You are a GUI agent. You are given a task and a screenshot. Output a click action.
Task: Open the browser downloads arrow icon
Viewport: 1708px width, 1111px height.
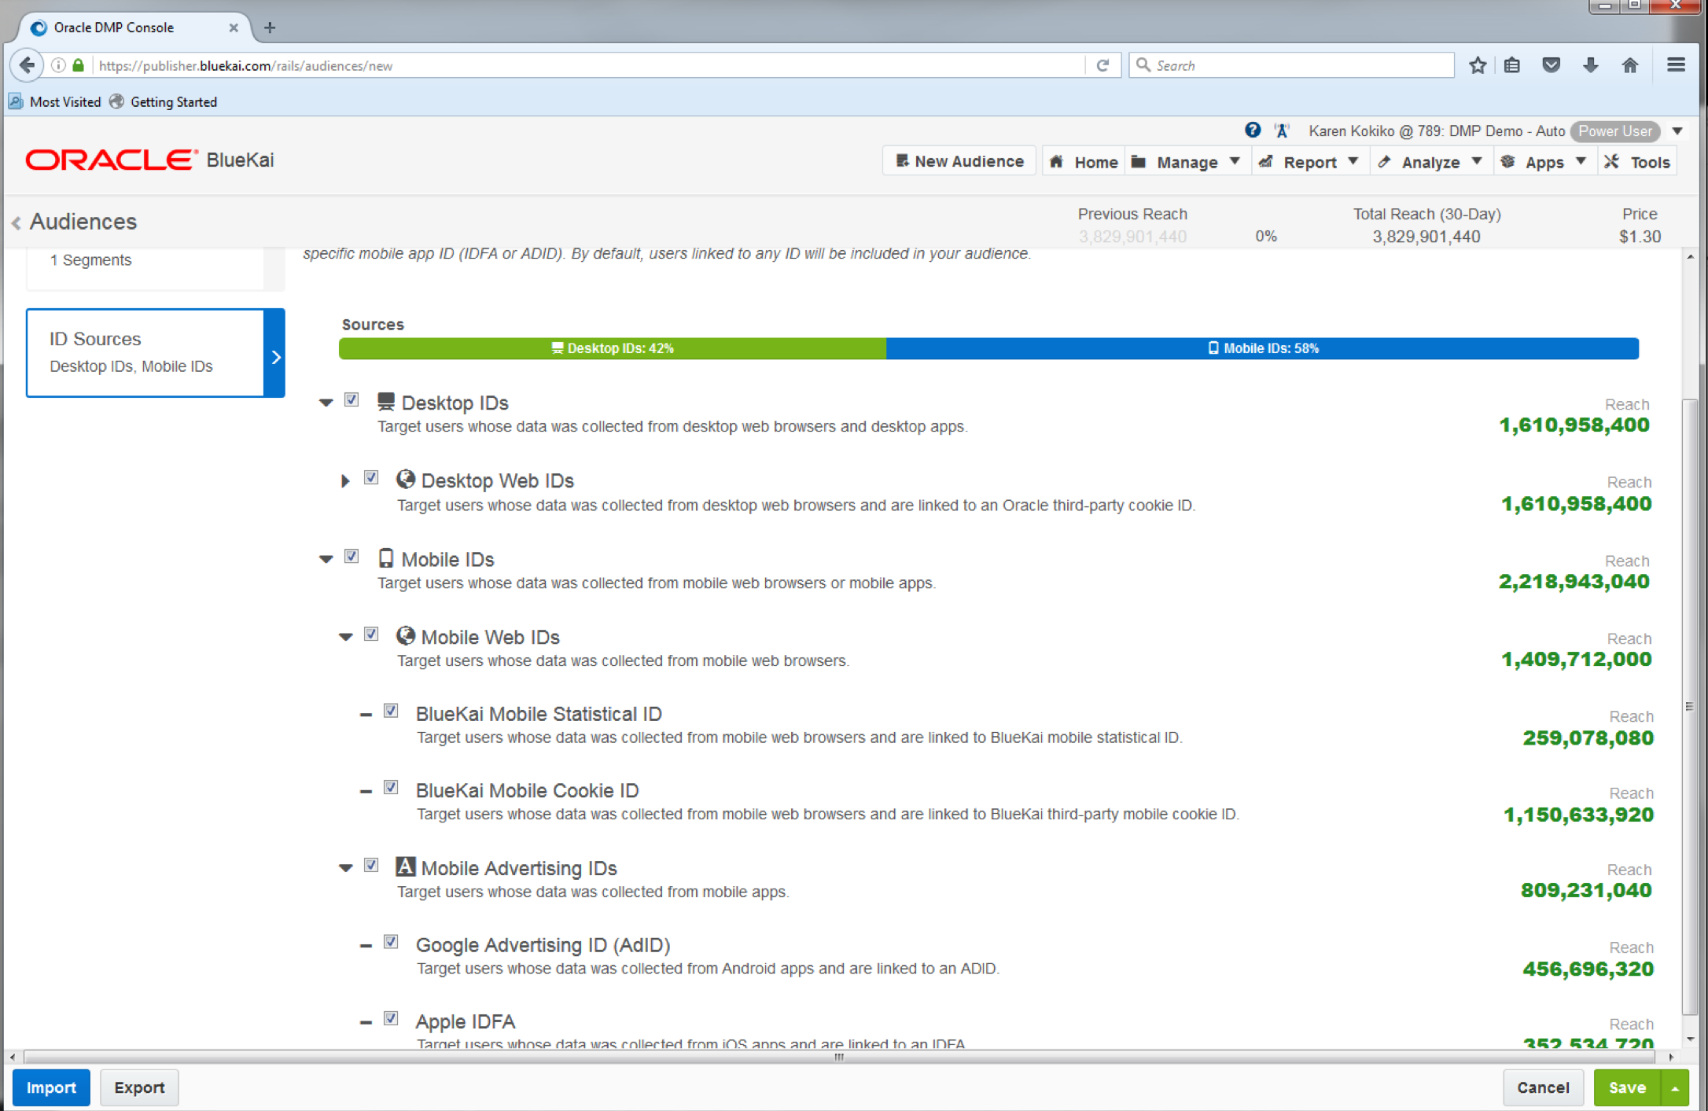(1590, 65)
